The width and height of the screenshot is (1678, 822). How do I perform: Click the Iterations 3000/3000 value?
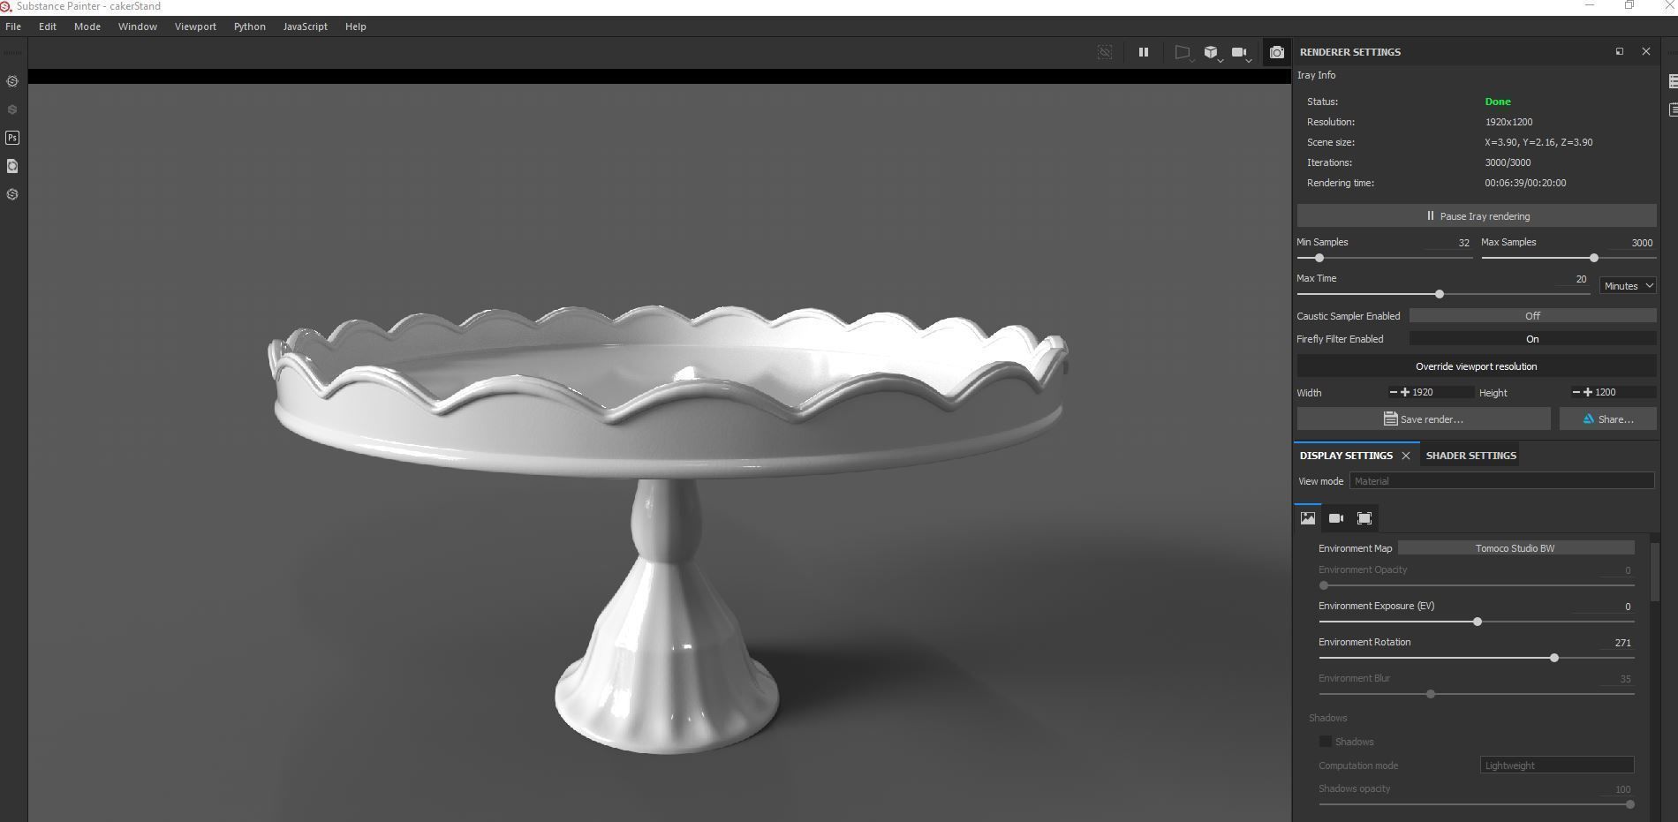1508,162
